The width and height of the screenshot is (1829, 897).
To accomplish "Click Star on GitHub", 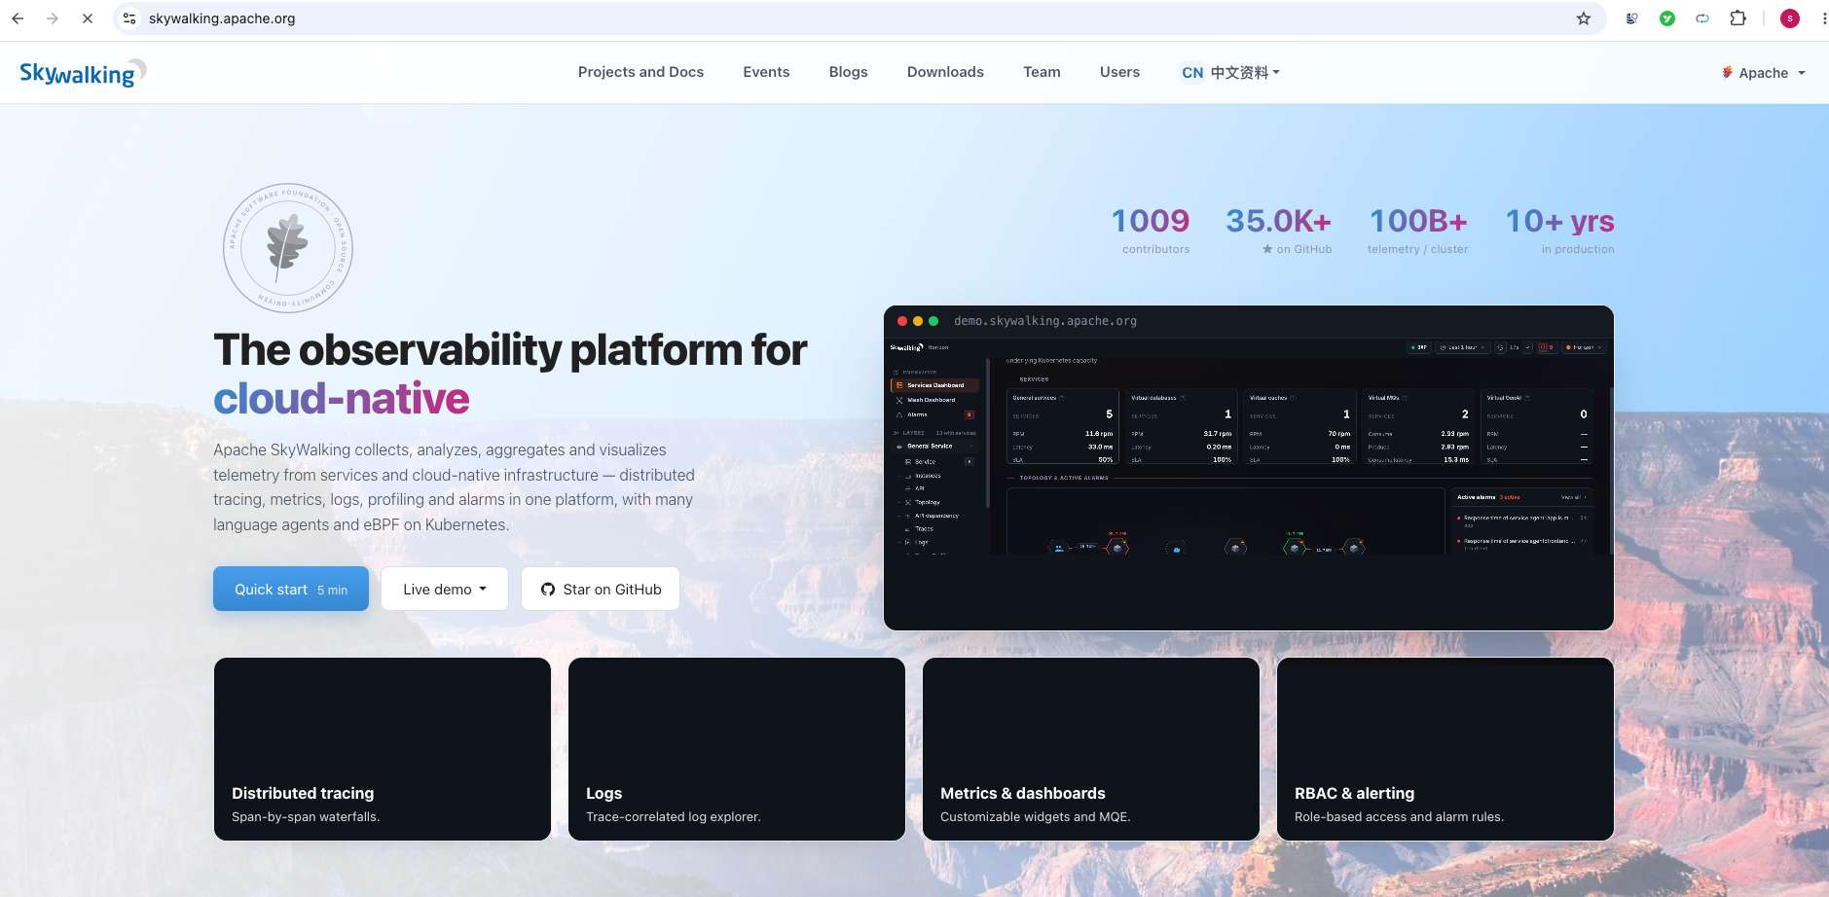I will point(601,589).
